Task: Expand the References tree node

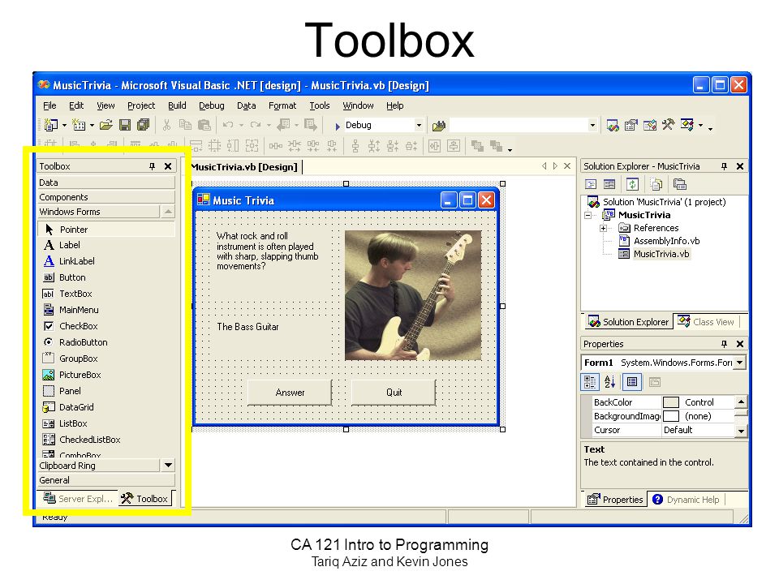Action: tap(603, 229)
